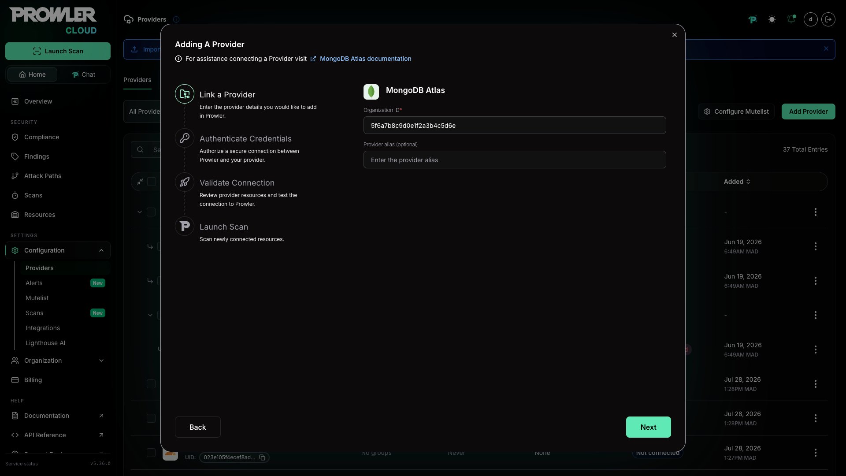Click the Provider alias input field
This screenshot has width=846, height=476.
click(514, 160)
